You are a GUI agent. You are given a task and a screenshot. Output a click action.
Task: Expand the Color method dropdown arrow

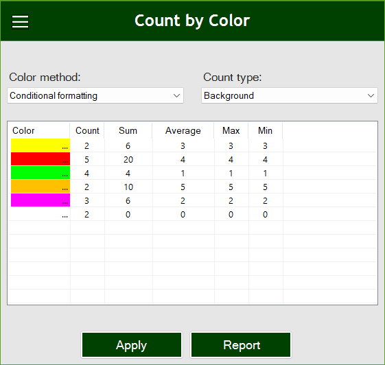(176, 95)
